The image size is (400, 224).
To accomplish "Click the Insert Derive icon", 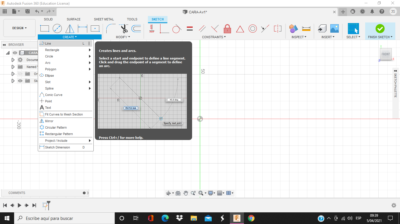I will click(322, 29).
